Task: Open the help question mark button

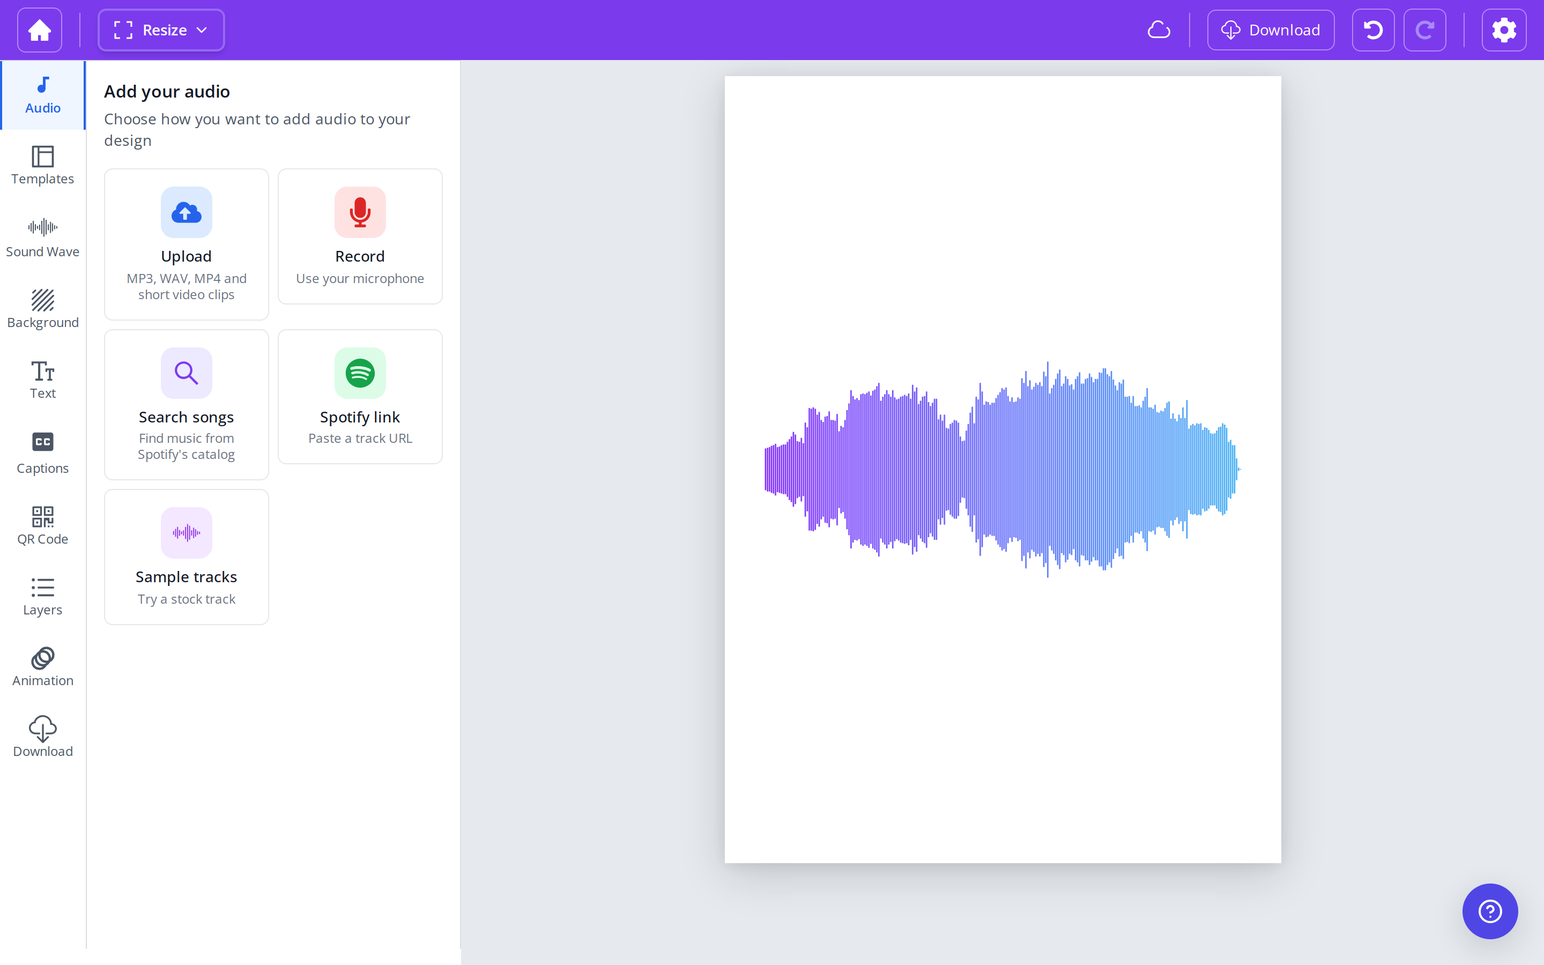Action: (x=1490, y=911)
